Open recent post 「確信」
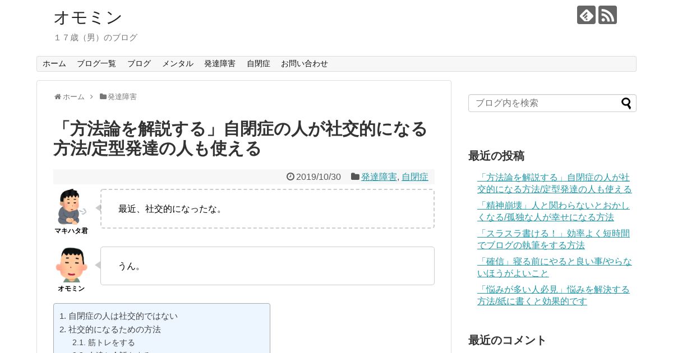Image resolution: width=673 pixels, height=353 pixels. (x=555, y=267)
